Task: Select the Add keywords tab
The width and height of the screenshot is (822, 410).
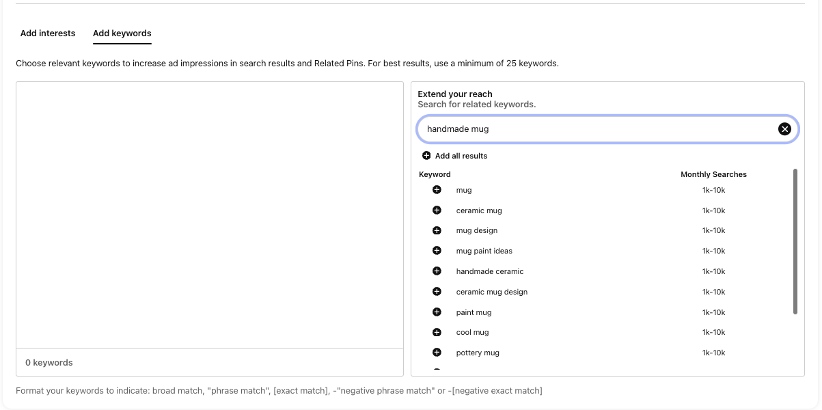Action: tap(122, 33)
